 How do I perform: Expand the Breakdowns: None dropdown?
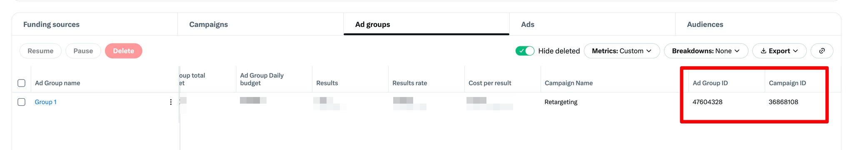[x=706, y=51]
